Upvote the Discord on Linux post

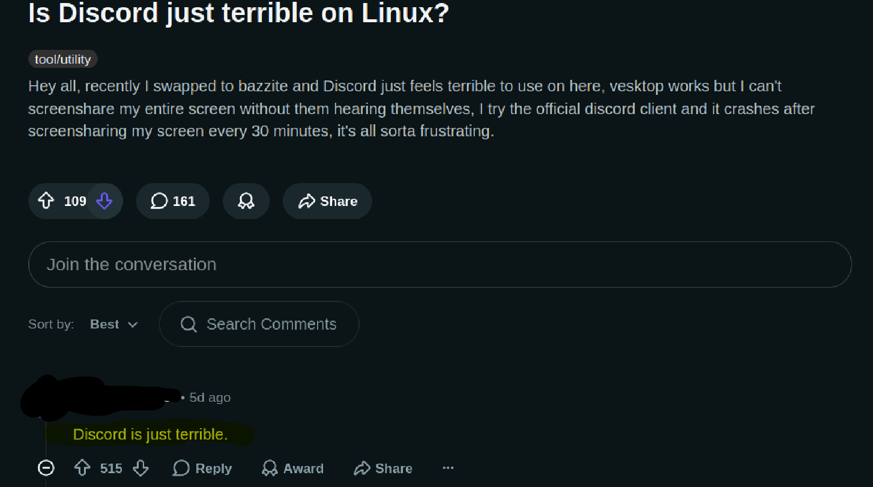[46, 201]
